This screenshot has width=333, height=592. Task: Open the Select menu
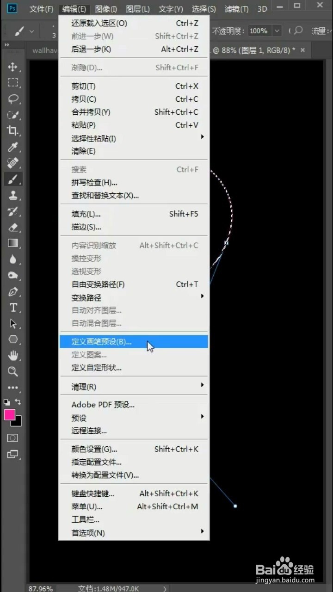coord(203,9)
